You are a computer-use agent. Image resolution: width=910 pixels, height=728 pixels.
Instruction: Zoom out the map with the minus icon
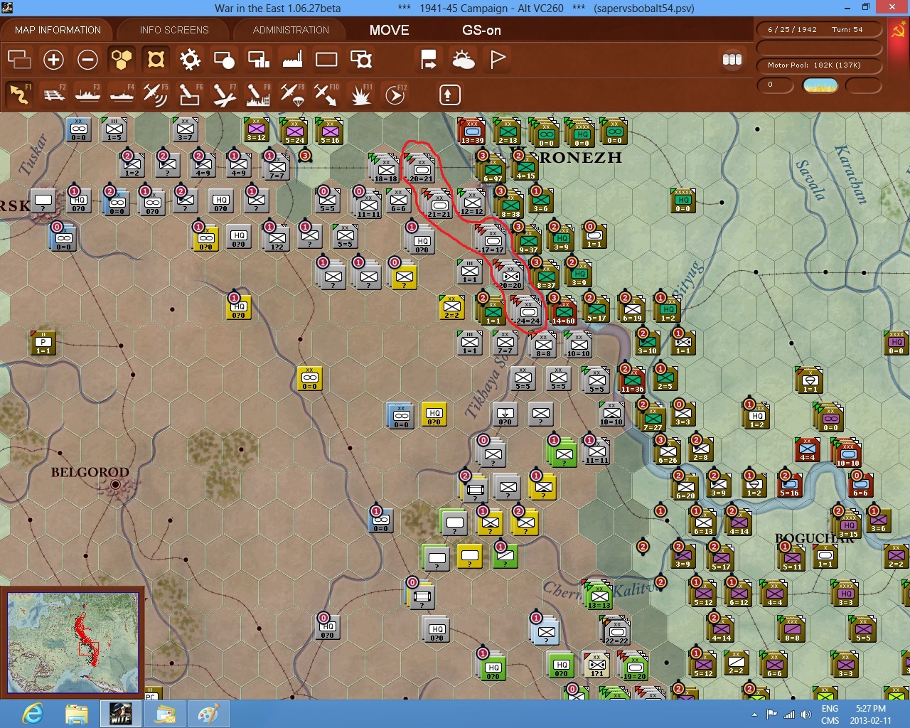[87, 59]
